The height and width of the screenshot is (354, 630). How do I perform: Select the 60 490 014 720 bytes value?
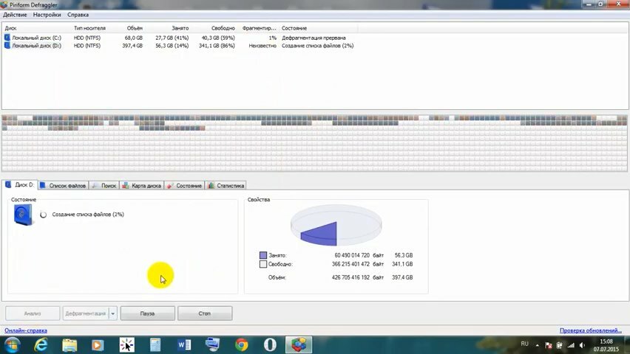(x=352, y=255)
